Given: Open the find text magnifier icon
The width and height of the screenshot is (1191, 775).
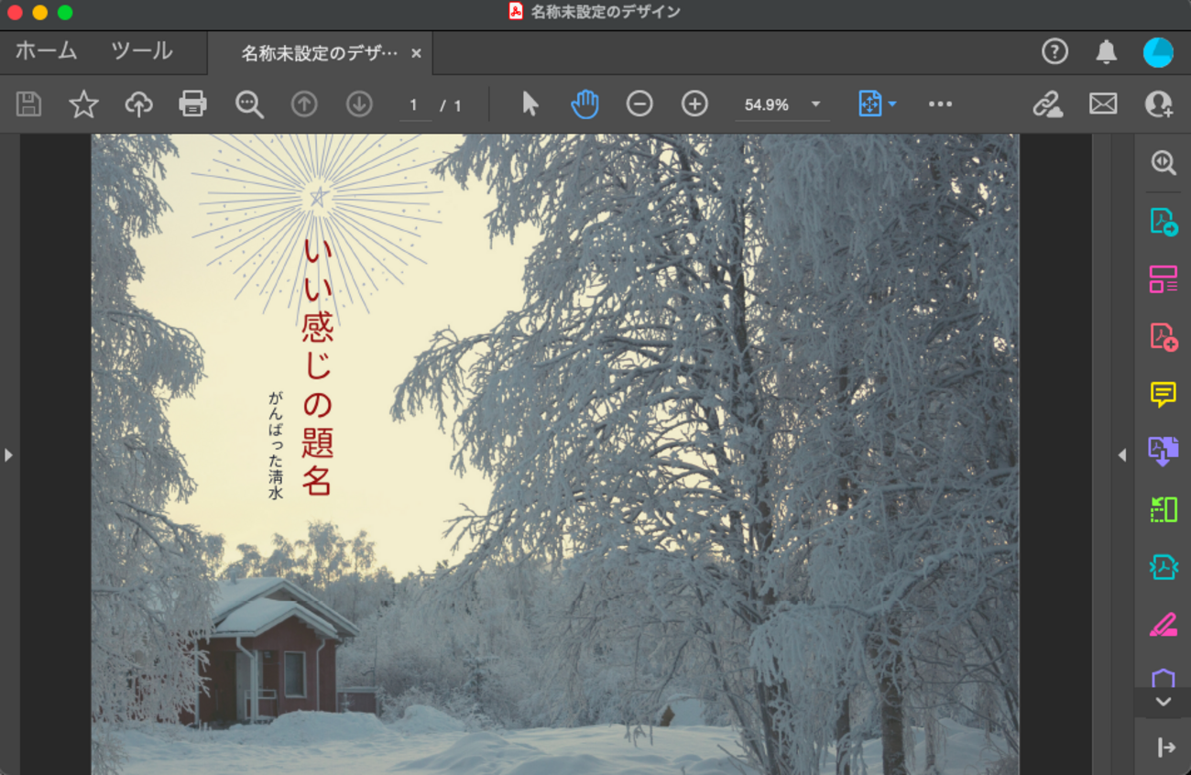Looking at the screenshot, I should tap(249, 104).
